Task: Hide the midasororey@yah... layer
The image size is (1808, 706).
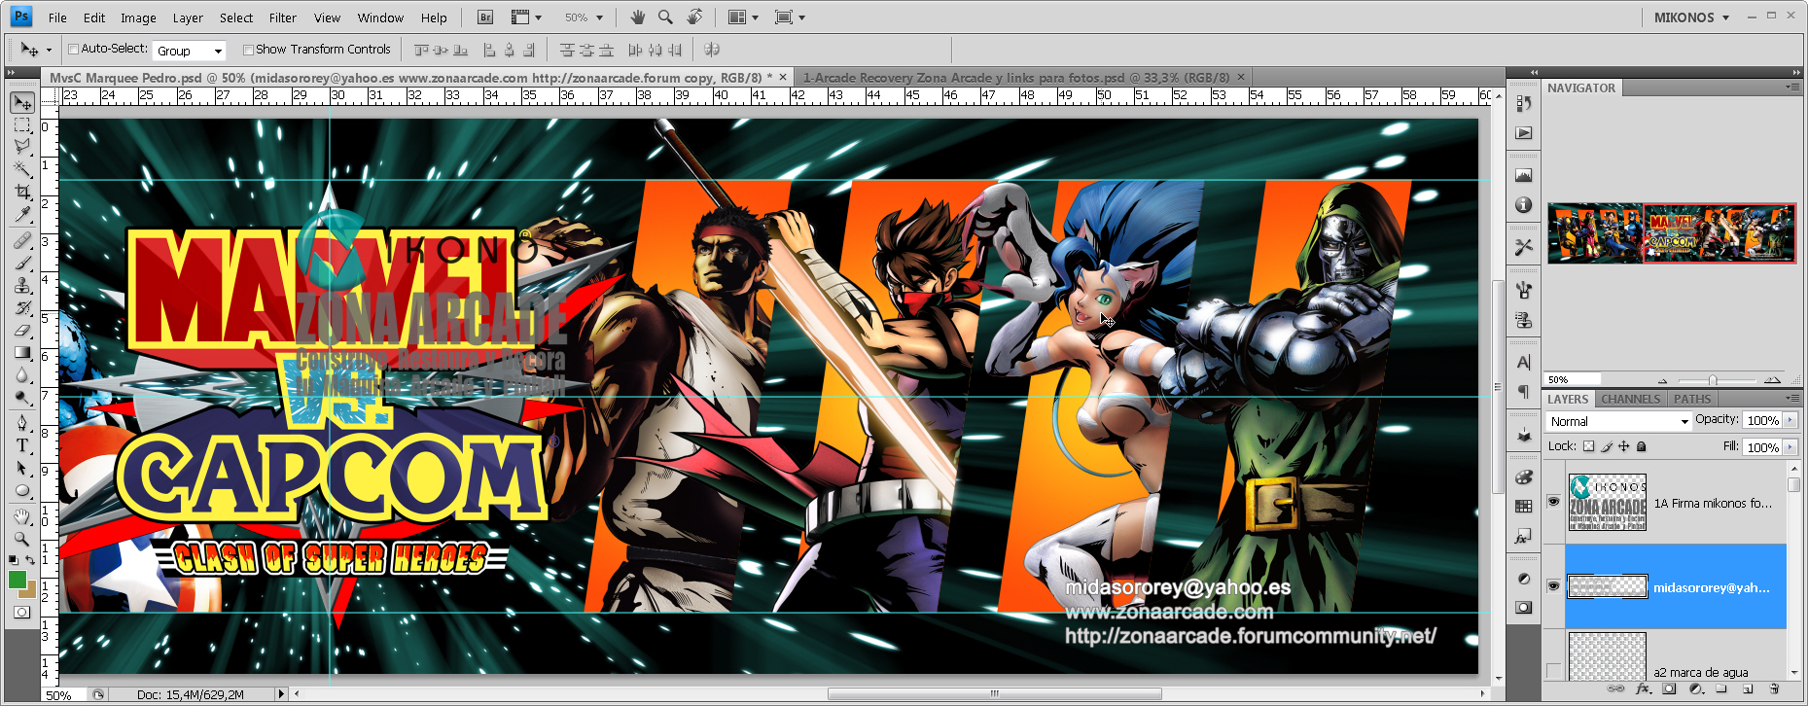Action: (x=1553, y=585)
